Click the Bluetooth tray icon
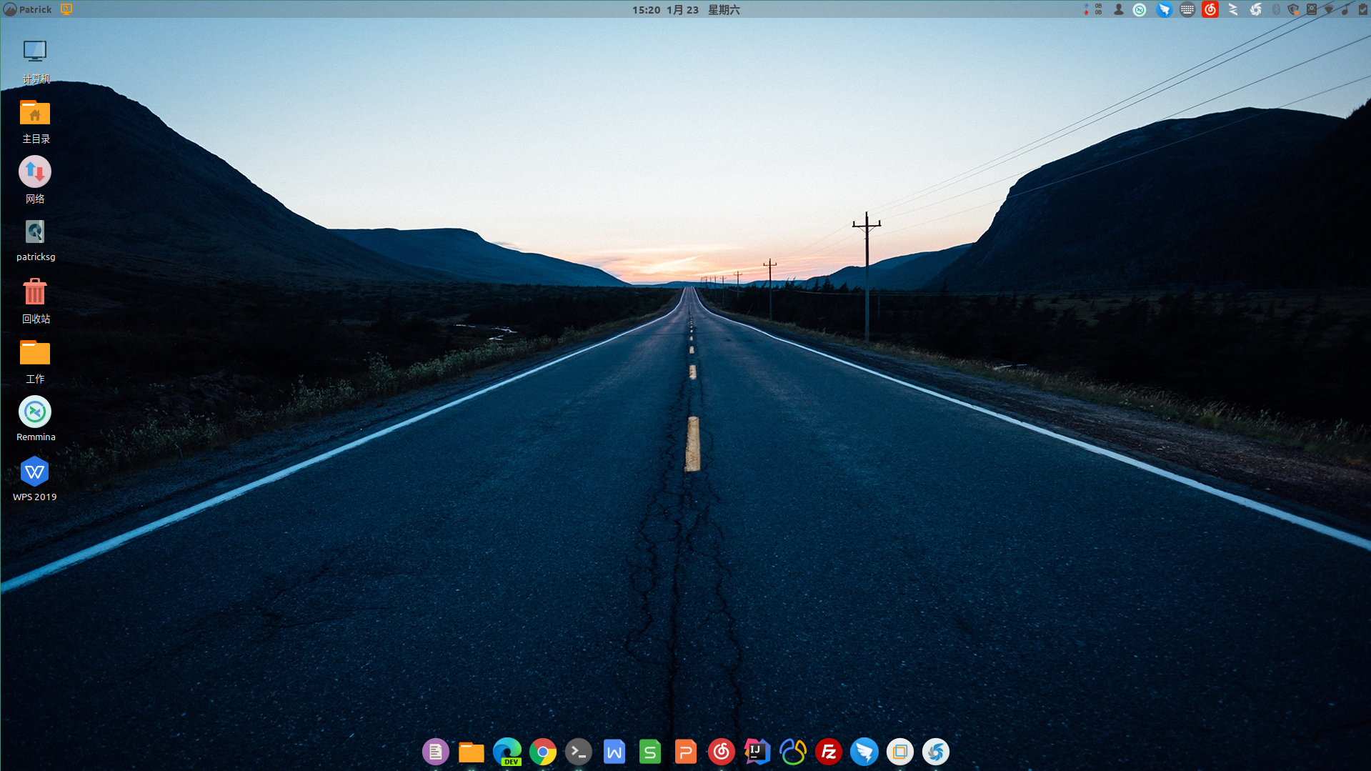 (1276, 9)
